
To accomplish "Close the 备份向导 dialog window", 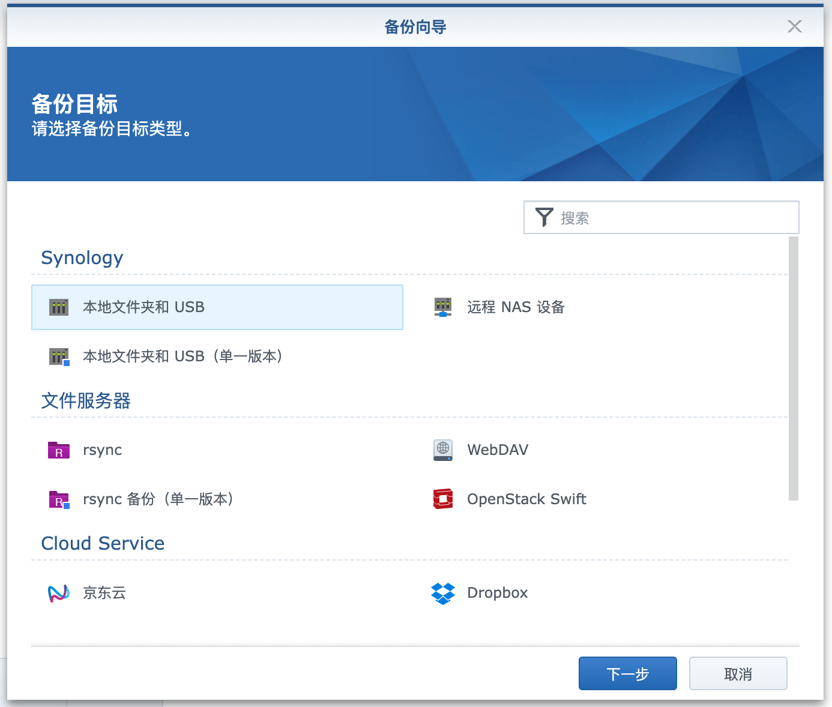I will click(x=794, y=26).
